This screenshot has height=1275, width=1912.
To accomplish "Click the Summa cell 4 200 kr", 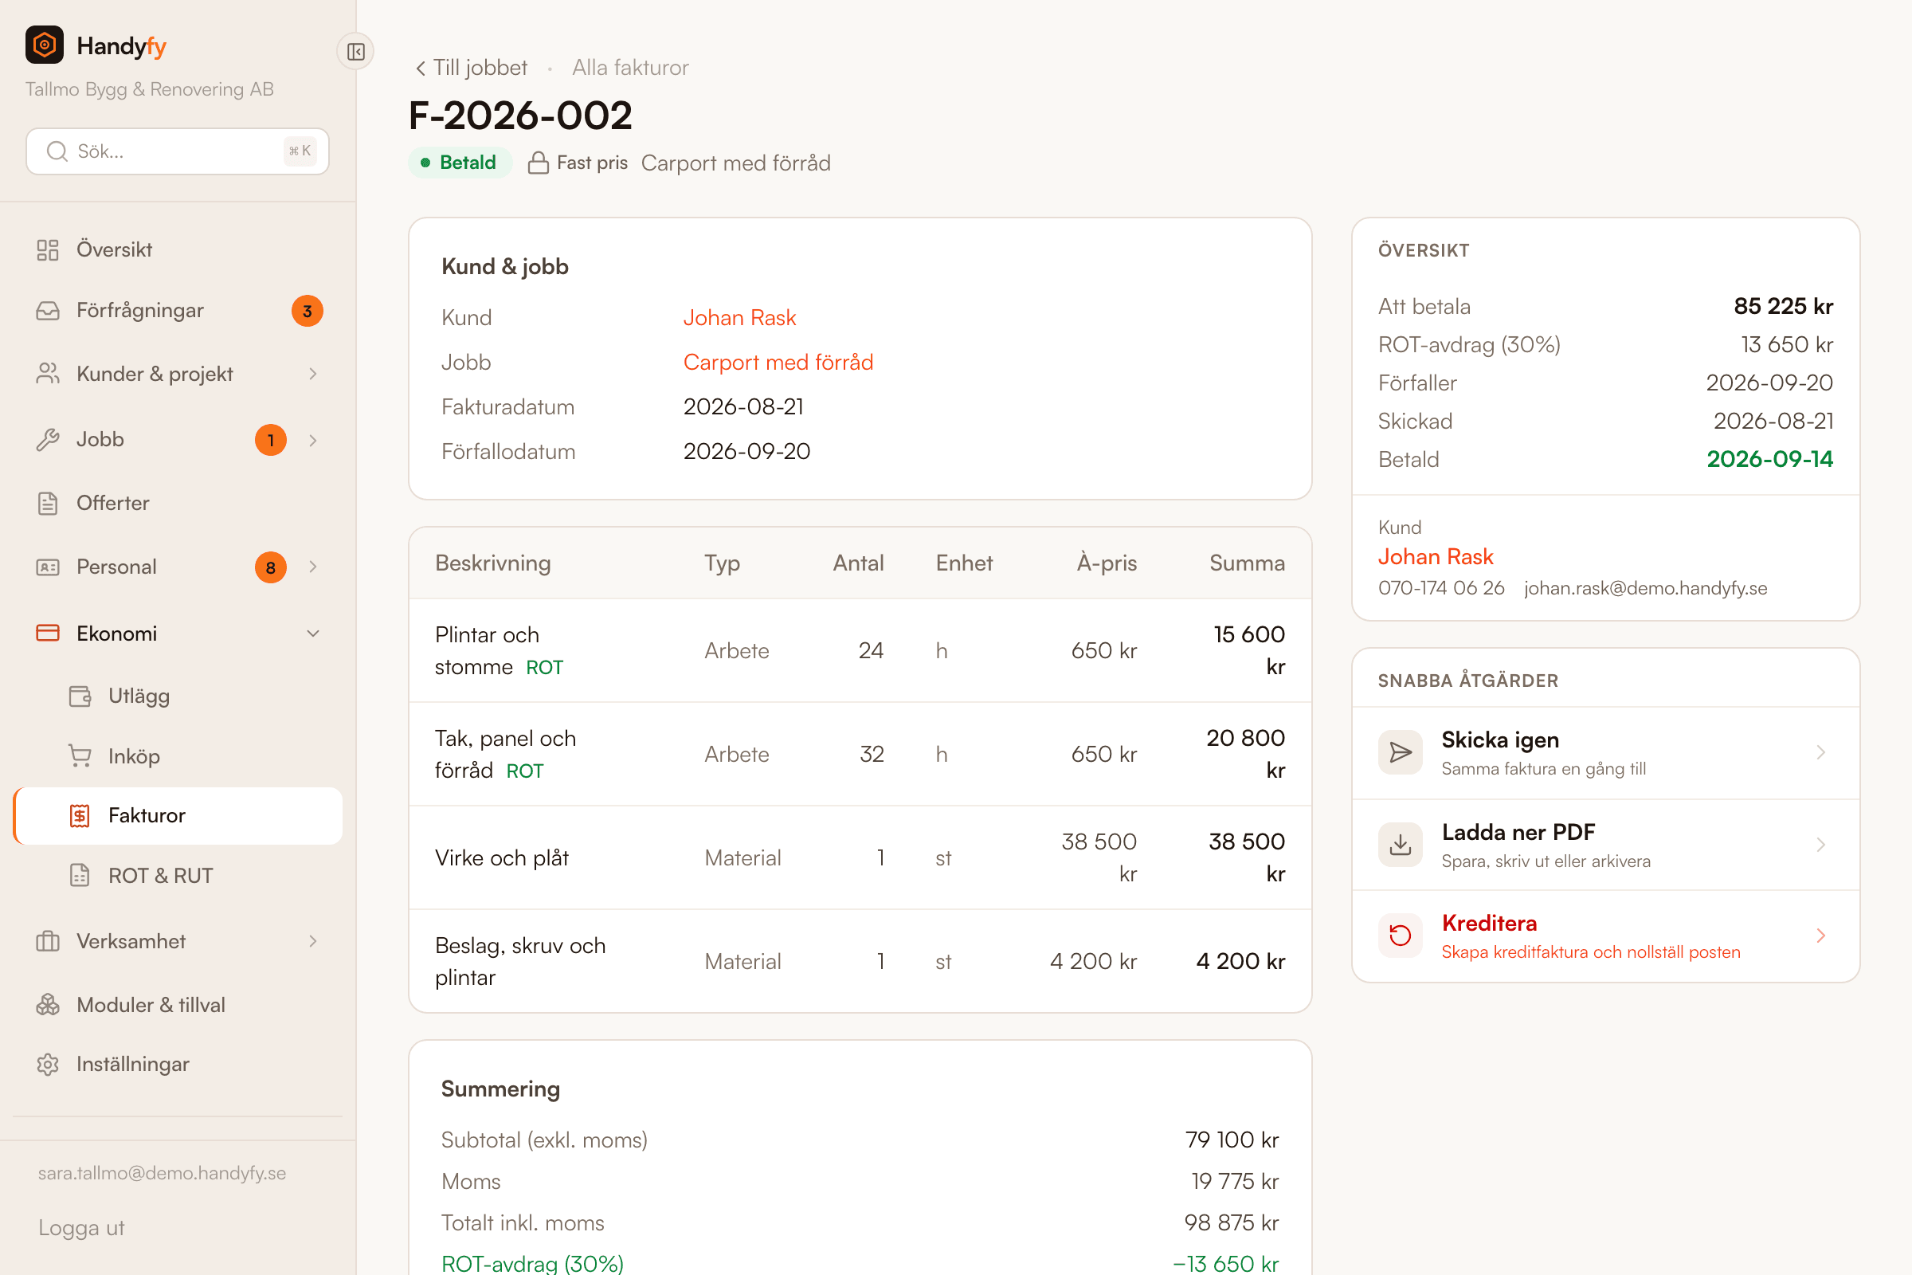I will coord(1240,961).
